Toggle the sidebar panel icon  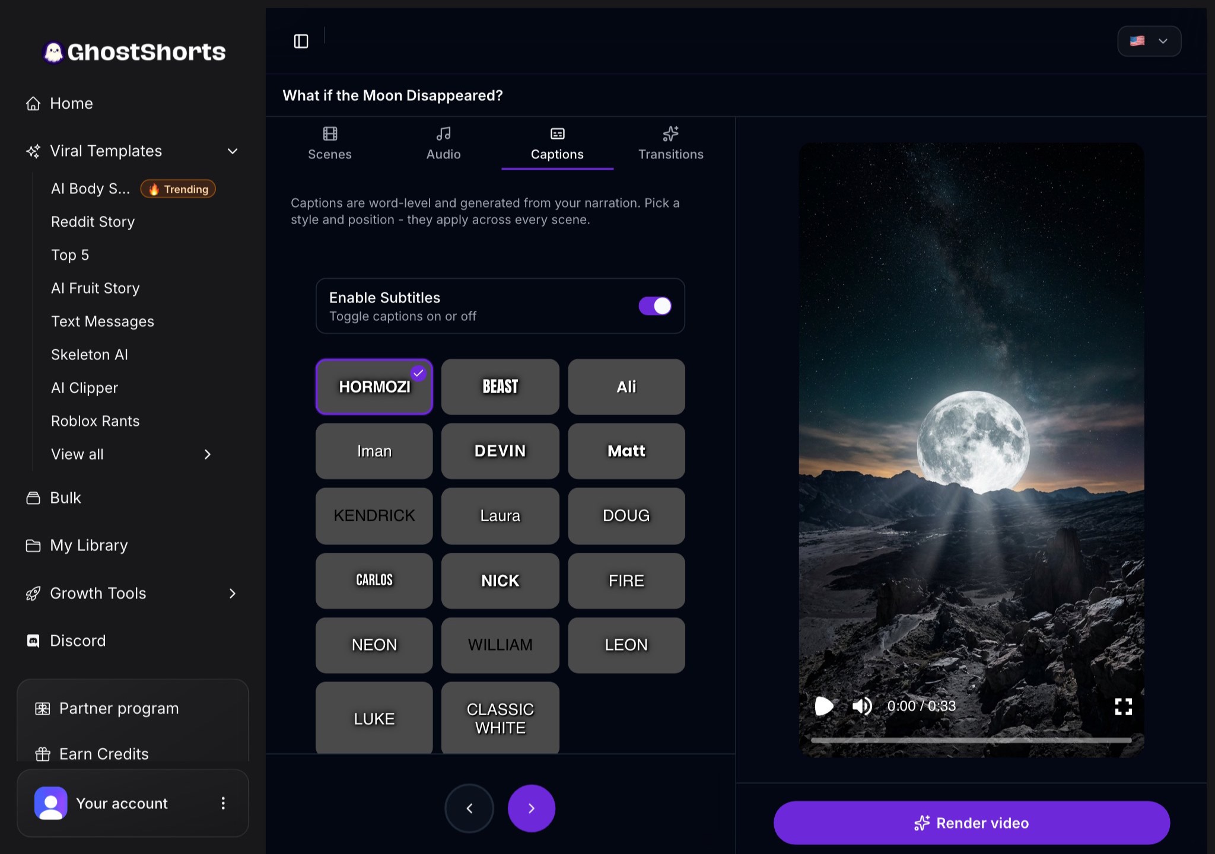point(301,41)
